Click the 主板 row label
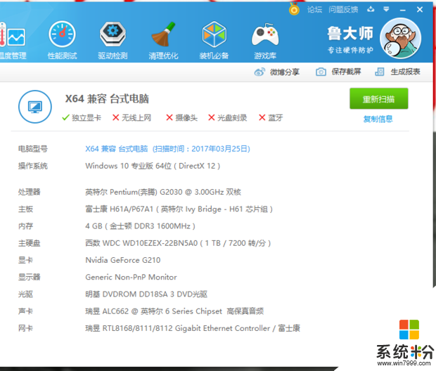 coord(25,209)
